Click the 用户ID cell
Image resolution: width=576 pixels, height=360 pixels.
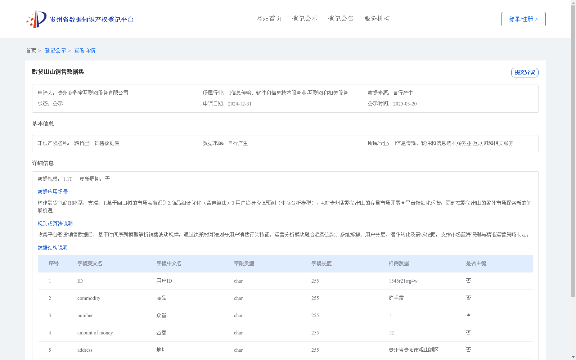(164, 281)
